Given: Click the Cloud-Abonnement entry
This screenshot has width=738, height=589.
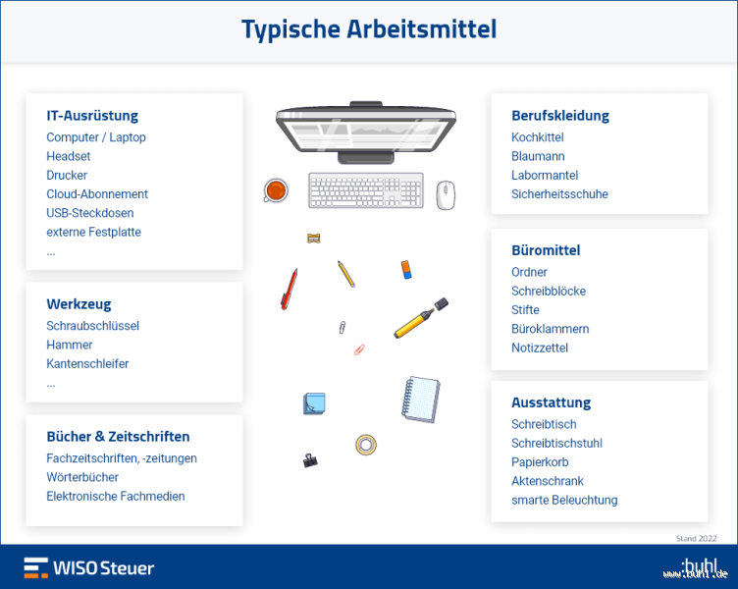Looking at the screenshot, I should [97, 194].
